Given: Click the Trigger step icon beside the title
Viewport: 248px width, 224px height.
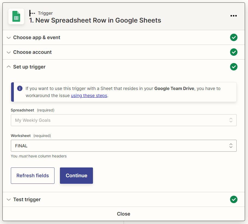Looking at the screenshot, I should tap(32, 13).
